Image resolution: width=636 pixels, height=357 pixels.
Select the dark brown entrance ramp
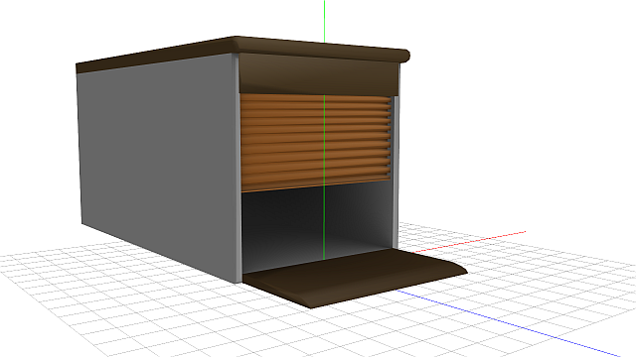(356, 278)
